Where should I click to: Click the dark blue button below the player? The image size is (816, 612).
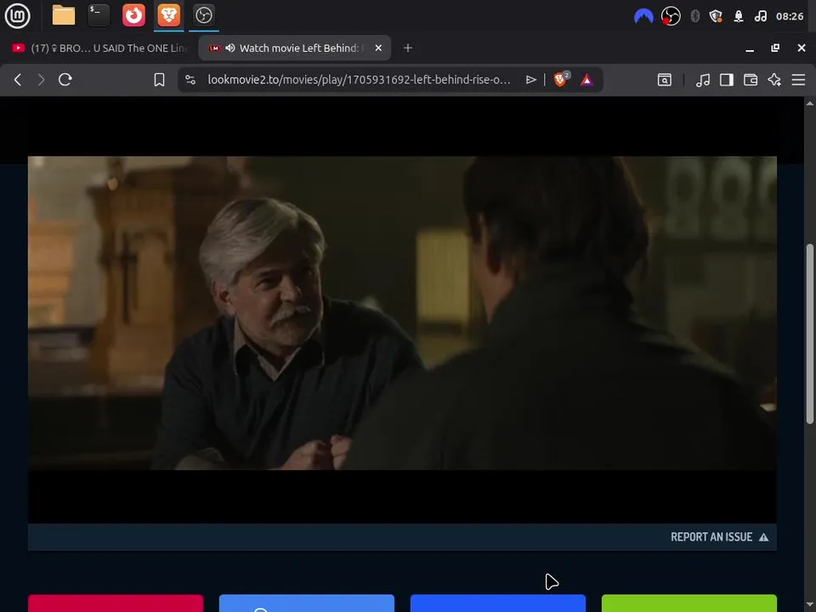pyautogui.click(x=498, y=603)
